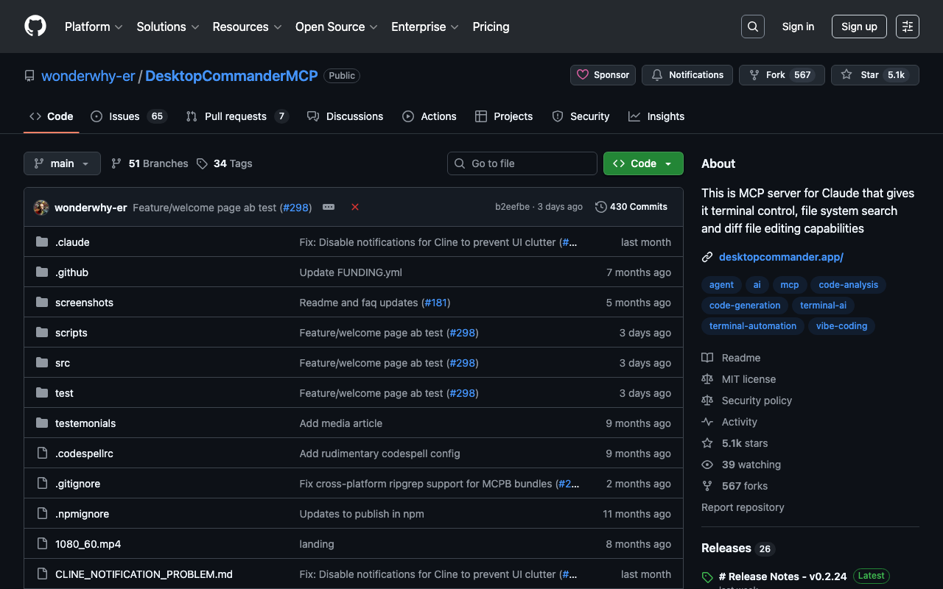Image resolution: width=943 pixels, height=589 pixels.
Task: Click the Sign up button
Action: [859, 27]
